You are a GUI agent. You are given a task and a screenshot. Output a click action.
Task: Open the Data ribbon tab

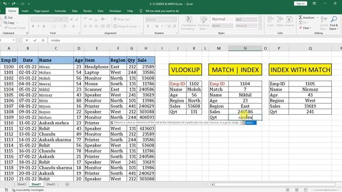coord(75,11)
